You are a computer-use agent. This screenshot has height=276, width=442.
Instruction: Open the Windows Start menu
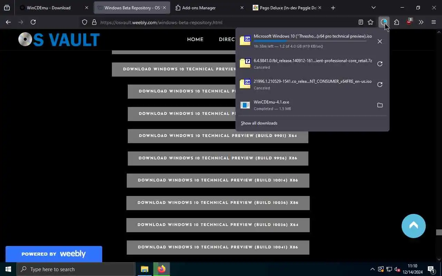(x=8, y=269)
